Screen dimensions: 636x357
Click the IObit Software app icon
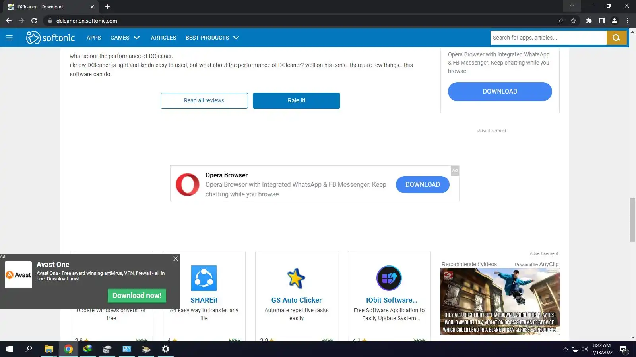389,278
